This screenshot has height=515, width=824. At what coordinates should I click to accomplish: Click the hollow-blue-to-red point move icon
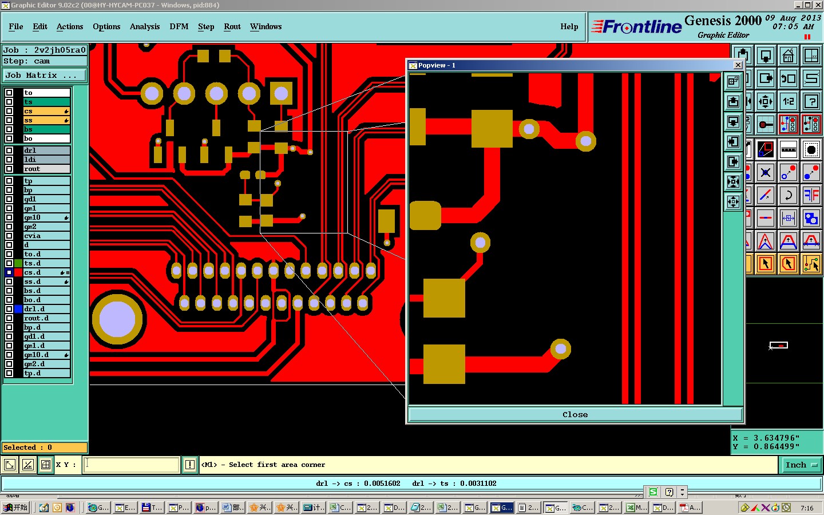click(788, 172)
